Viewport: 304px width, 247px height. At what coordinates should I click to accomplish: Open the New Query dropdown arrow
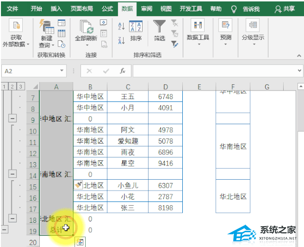pyautogui.click(x=53, y=45)
